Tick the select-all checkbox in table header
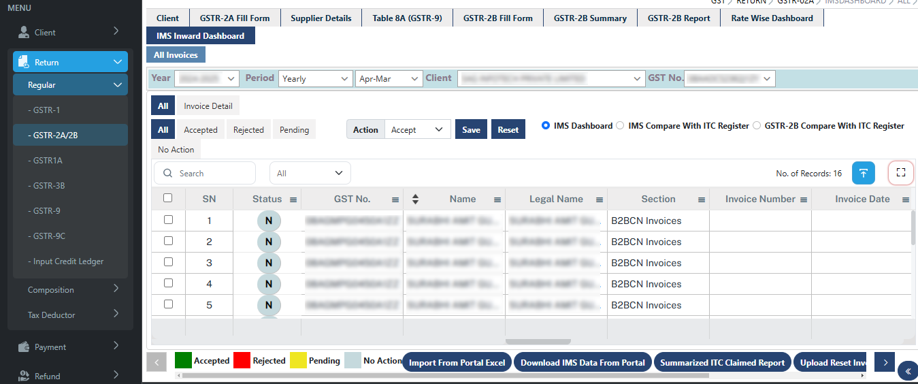 168,198
